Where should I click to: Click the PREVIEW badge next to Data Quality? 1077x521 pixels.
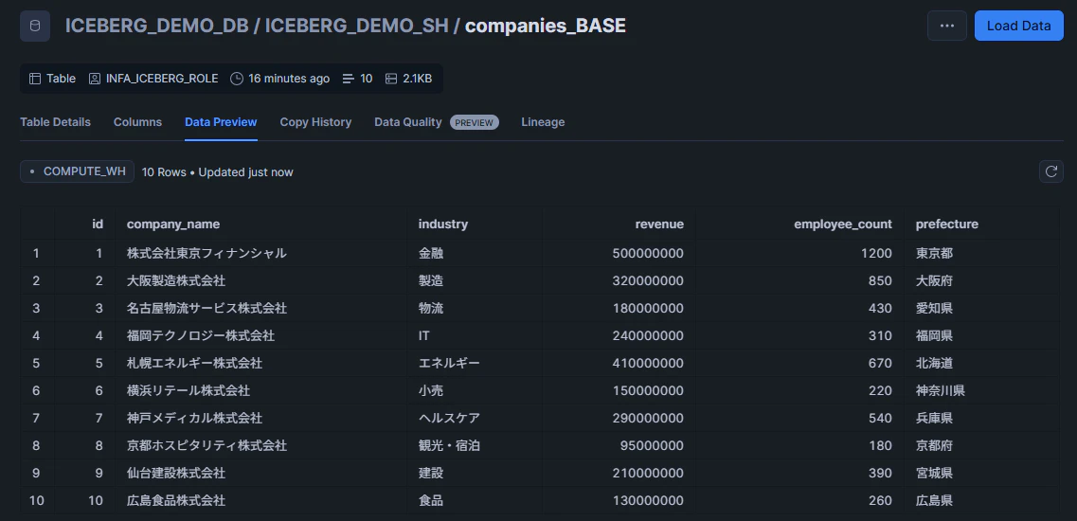tap(474, 122)
